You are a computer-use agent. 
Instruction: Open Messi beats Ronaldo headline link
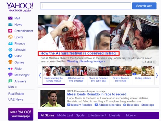point(97,94)
